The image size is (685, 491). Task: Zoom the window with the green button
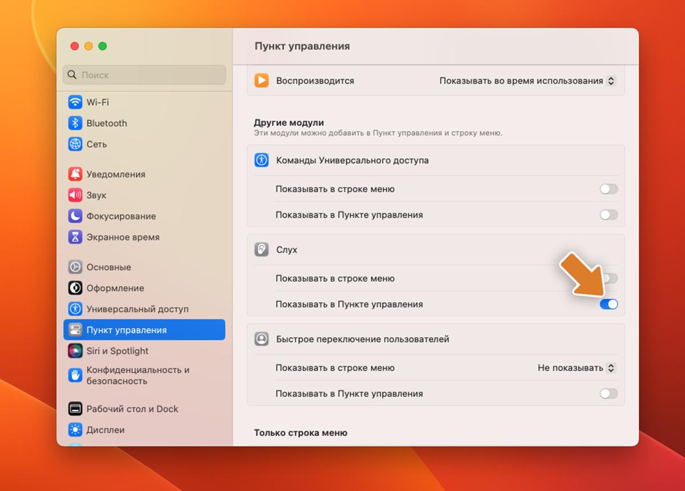pyautogui.click(x=103, y=46)
